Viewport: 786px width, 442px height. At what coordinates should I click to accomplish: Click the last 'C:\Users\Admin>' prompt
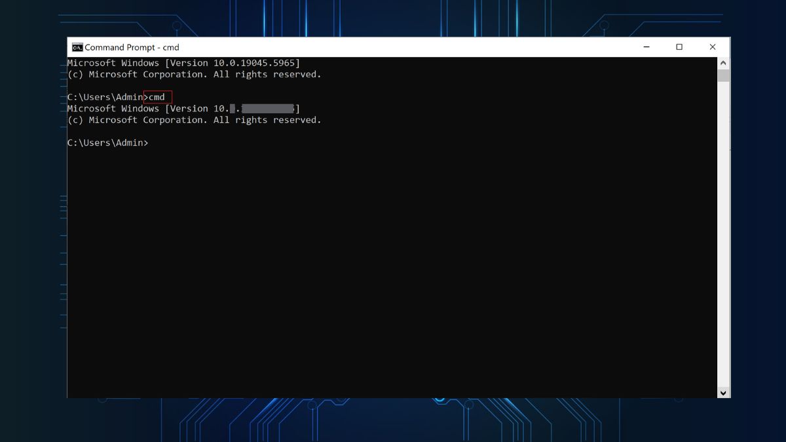tap(108, 143)
